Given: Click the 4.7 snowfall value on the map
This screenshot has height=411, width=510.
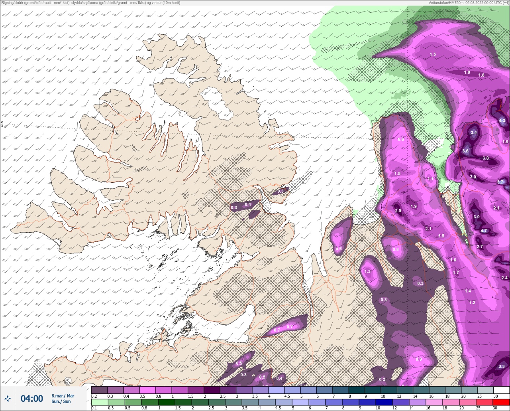Looking at the screenshot, I should (484, 231).
